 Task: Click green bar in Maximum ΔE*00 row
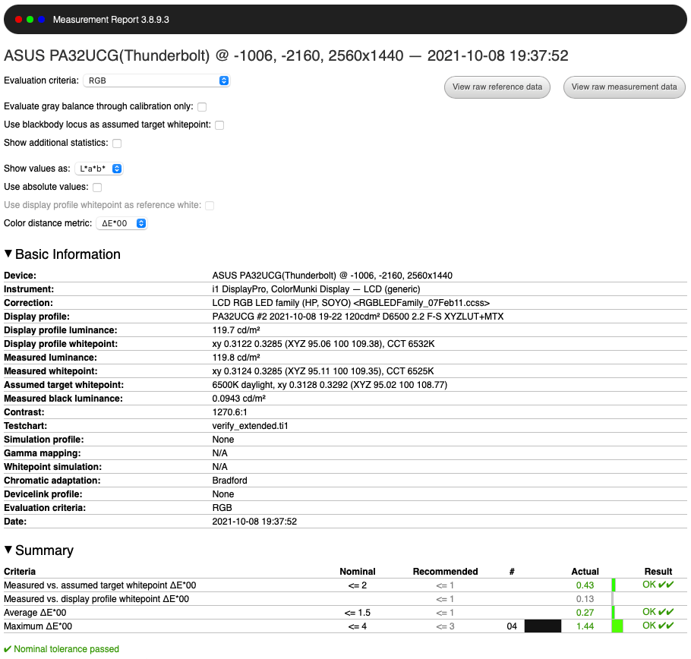tap(617, 626)
